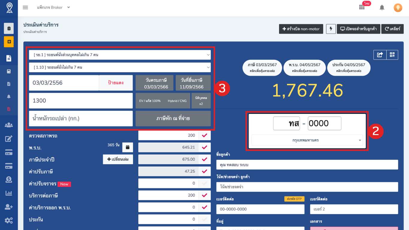Click the total amount 1,767.46

307,90
